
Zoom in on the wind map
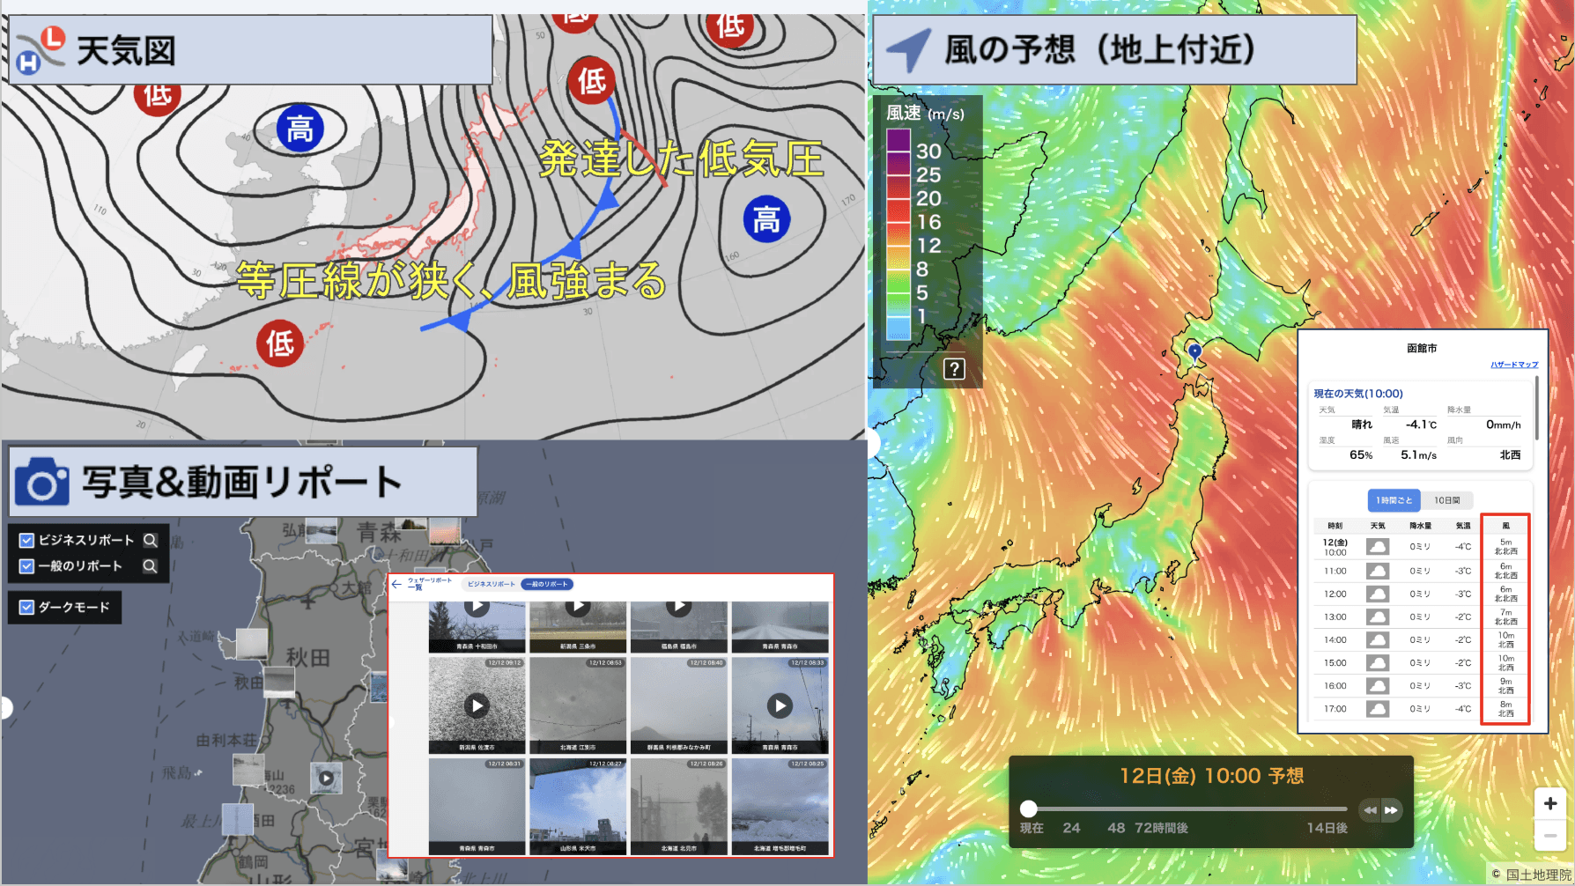click(1550, 803)
